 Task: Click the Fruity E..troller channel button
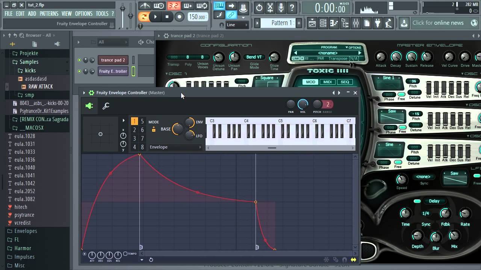point(113,71)
